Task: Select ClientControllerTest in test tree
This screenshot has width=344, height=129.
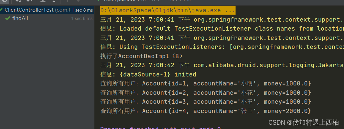Action: pyautogui.click(x=47, y=10)
